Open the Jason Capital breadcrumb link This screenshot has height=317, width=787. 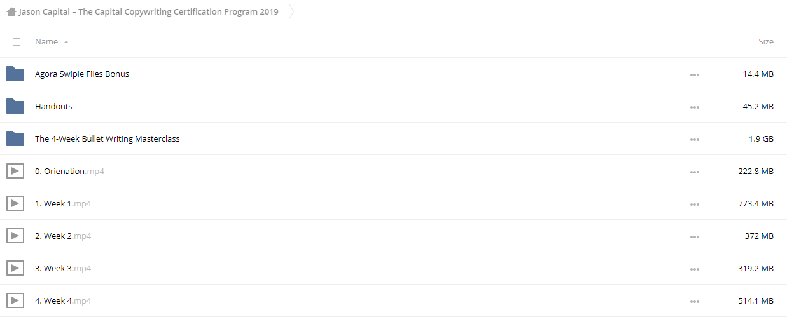[148, 11]
